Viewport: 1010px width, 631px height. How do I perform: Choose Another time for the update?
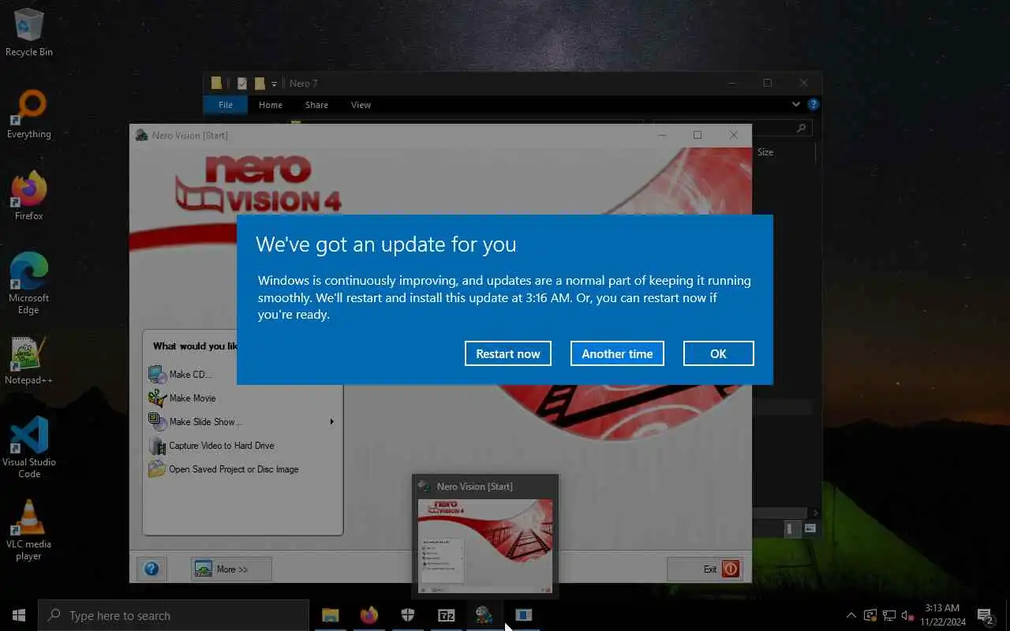pyautogui.click(x=617, y=353)
